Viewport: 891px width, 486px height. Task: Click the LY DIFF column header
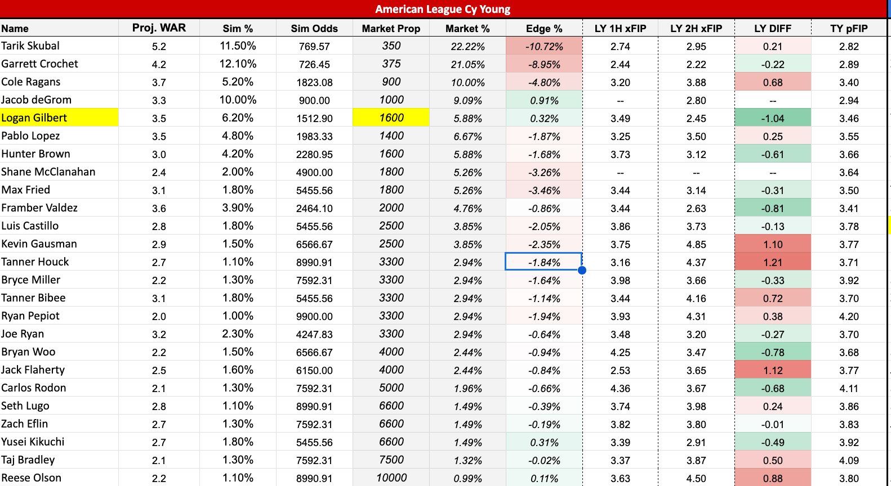point(773,28)
